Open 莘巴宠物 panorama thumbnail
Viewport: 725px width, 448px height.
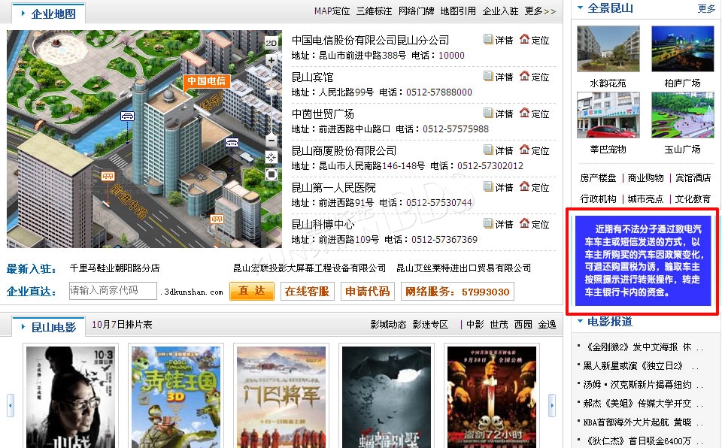coord(608,115)
